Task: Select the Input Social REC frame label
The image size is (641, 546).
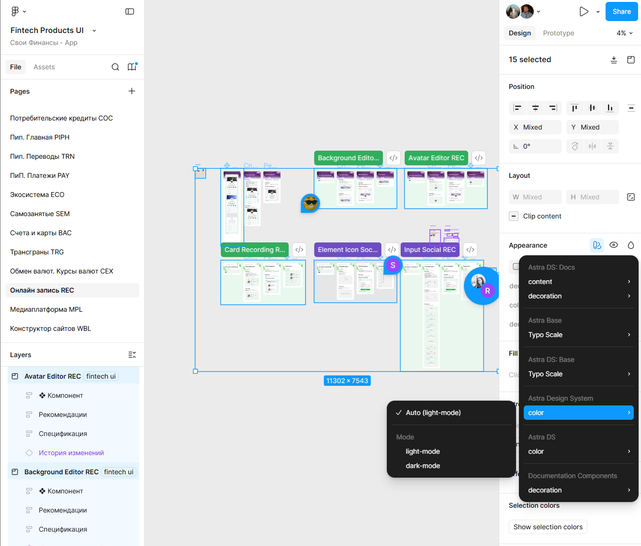Action: (x=430, y=250)
